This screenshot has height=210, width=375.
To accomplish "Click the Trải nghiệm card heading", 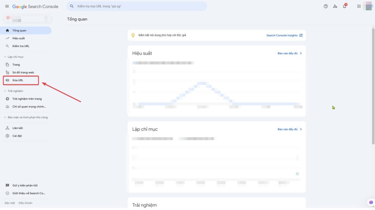I will click(144, 205).
